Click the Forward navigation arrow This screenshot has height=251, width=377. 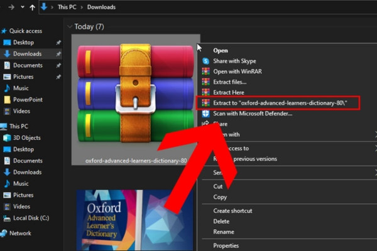11,7
